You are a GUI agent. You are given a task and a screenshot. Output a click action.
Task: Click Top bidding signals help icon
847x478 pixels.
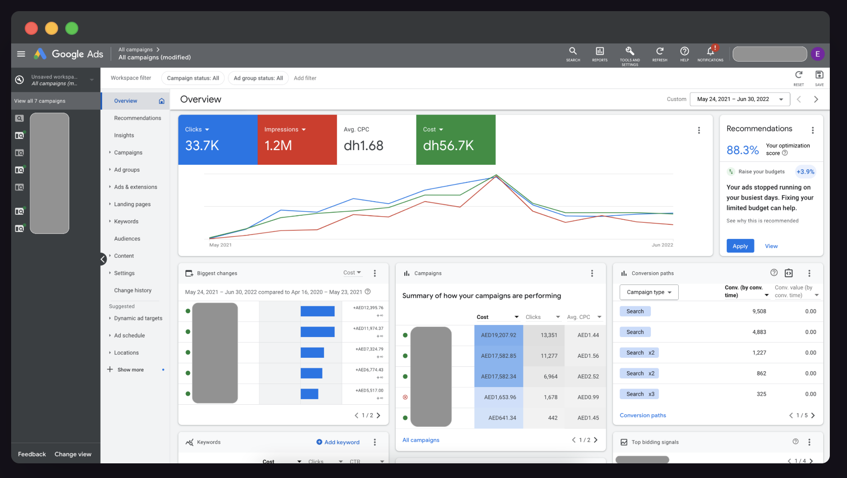pyautogui.click(x=795, y=442)
